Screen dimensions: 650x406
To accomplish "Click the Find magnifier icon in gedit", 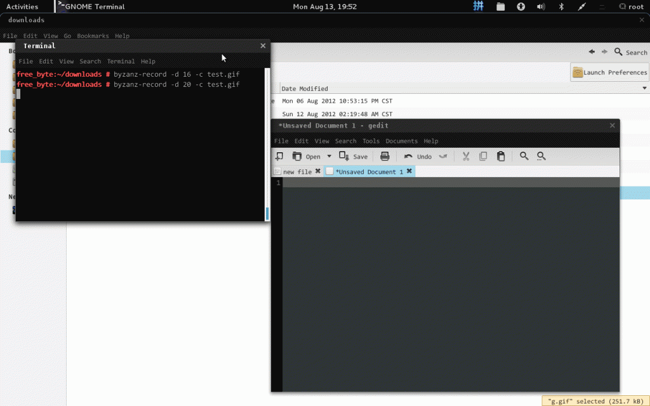I will click(524, 156).
